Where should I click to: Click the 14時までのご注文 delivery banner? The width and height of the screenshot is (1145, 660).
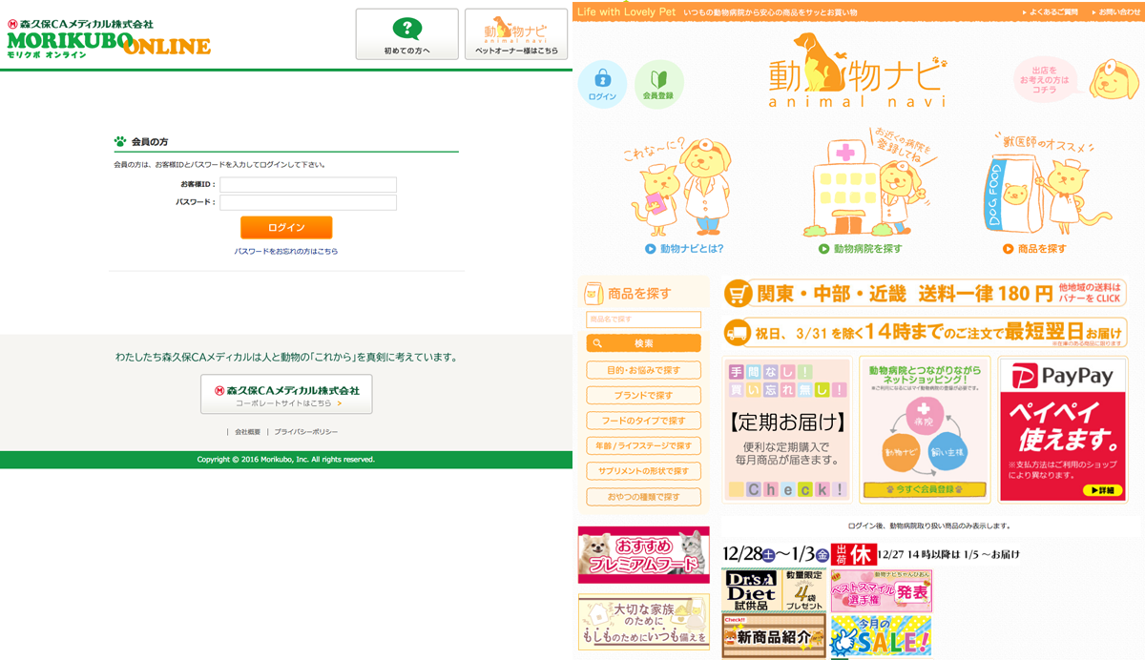[x=925, y=333]
